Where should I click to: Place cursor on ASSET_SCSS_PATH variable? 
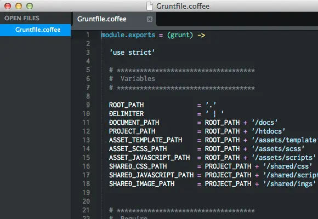(138, 149)
